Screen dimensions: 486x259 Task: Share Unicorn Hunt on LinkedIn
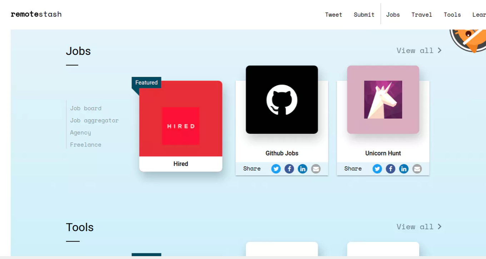click(404, 169)
